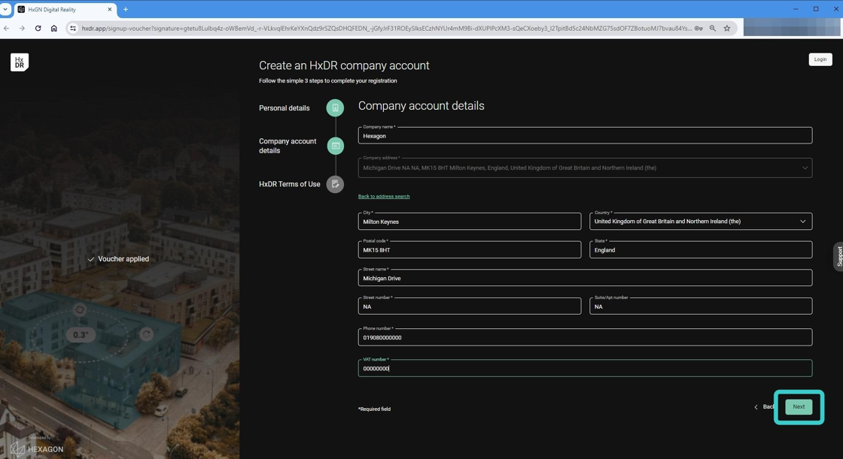Go back one page in the browser
The height and width of the screenshot is (459, 843).
click(7, 29)
